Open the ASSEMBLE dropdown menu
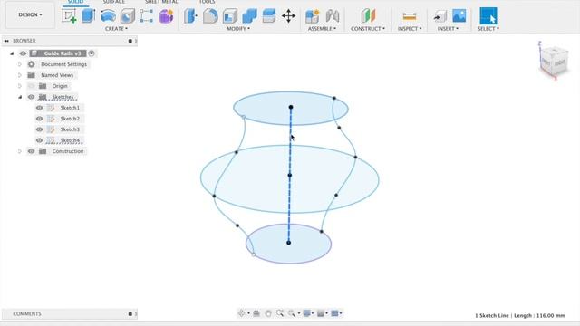The height and width of the screenshot is (326, 580). tap(322, 28)
